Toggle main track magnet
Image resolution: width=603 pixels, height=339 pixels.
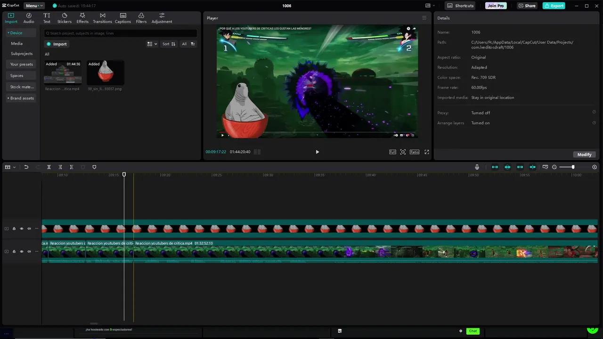click(495, 167)
